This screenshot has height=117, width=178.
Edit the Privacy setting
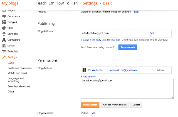click(136, 12)
